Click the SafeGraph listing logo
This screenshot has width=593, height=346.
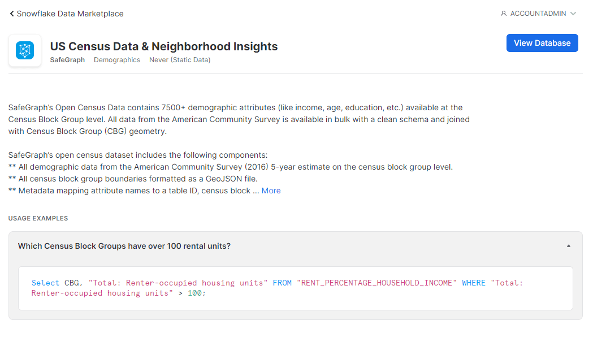(25, 51)
